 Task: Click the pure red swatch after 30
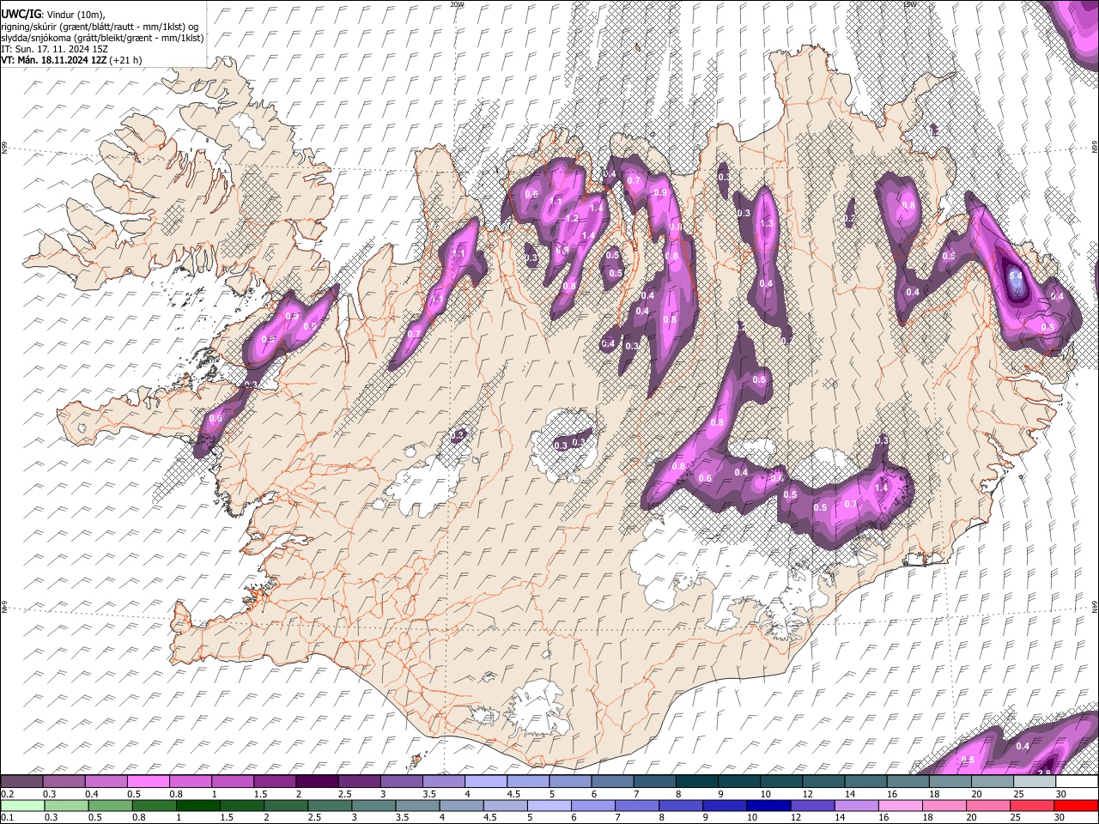click(1076, 805)
